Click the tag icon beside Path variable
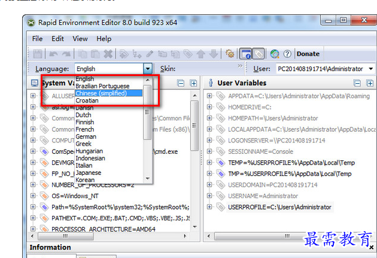 pos(44,207)
